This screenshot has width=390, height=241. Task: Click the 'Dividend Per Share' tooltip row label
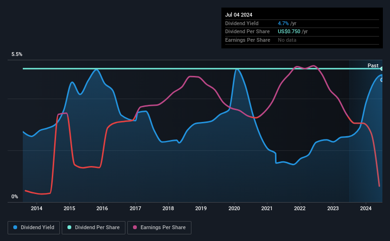coord(247,32)
